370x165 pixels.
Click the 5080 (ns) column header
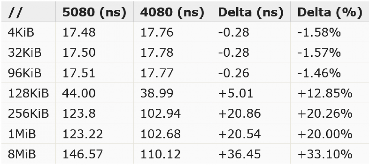coord(94,12)
